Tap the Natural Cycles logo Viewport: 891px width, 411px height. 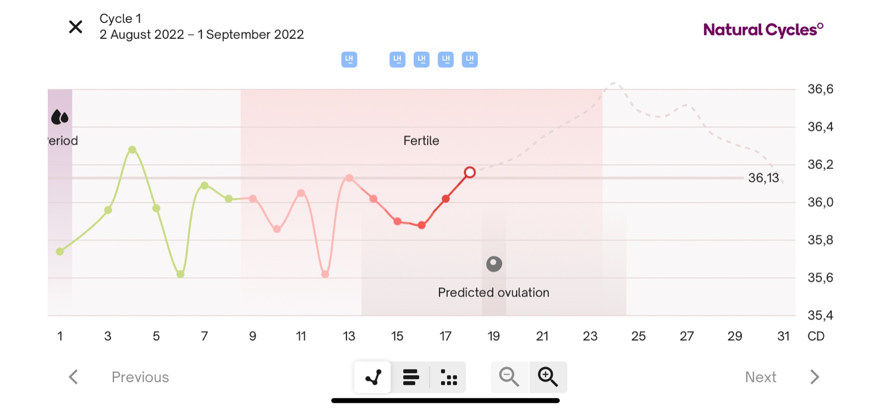pyautogui.click(x=763, y=29)
